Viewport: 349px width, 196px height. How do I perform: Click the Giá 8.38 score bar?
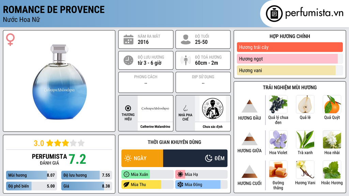click(87, 186)
